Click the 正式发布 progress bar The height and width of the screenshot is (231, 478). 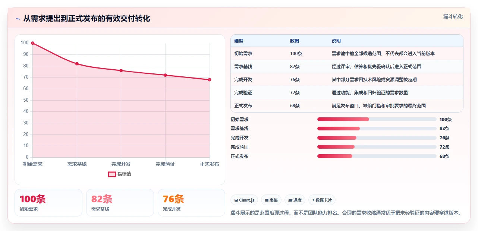point(377,156)
